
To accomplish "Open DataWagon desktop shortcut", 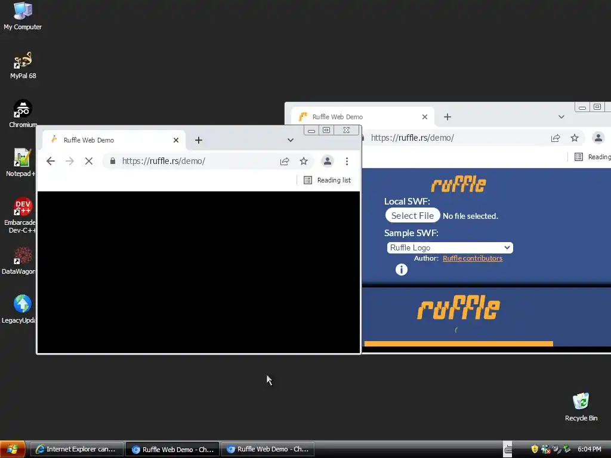I will tap(18, 261).
